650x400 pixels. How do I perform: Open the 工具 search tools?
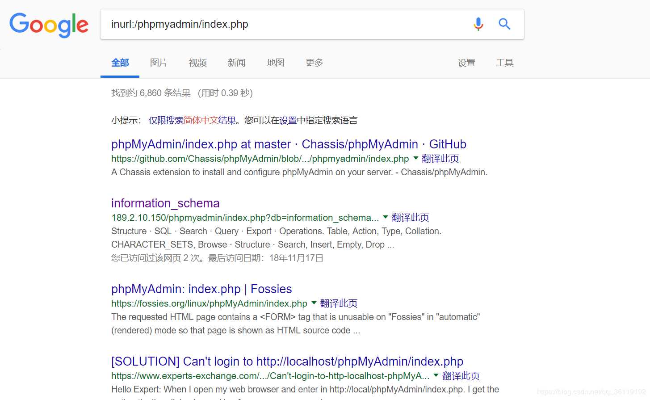(x=505, y=63)
